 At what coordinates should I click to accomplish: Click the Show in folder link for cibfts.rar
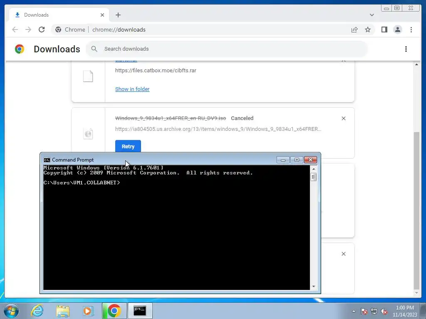[132, 89]
